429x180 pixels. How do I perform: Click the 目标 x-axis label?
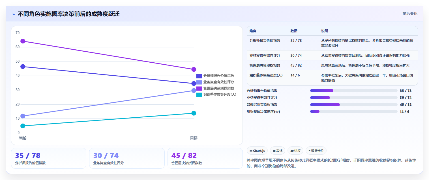coord(194,138)
